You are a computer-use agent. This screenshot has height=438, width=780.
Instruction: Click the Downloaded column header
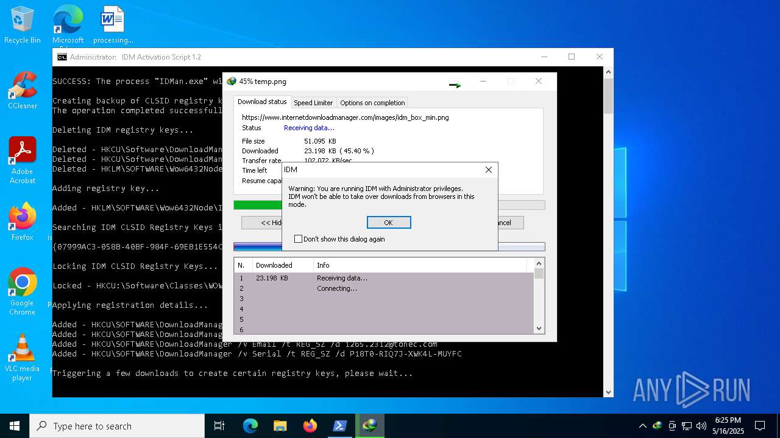(283, 265)
